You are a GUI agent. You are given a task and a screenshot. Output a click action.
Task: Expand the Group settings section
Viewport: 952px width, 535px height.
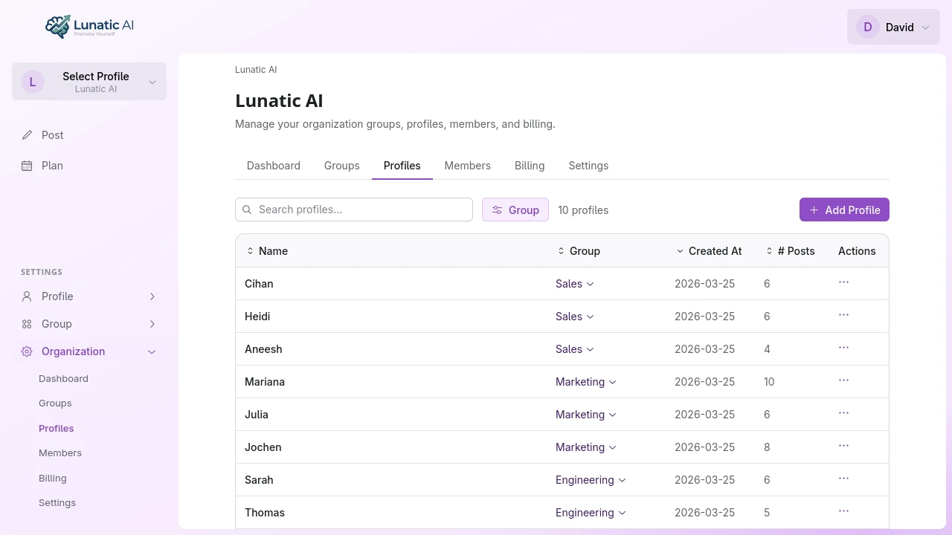coord(89,324)
